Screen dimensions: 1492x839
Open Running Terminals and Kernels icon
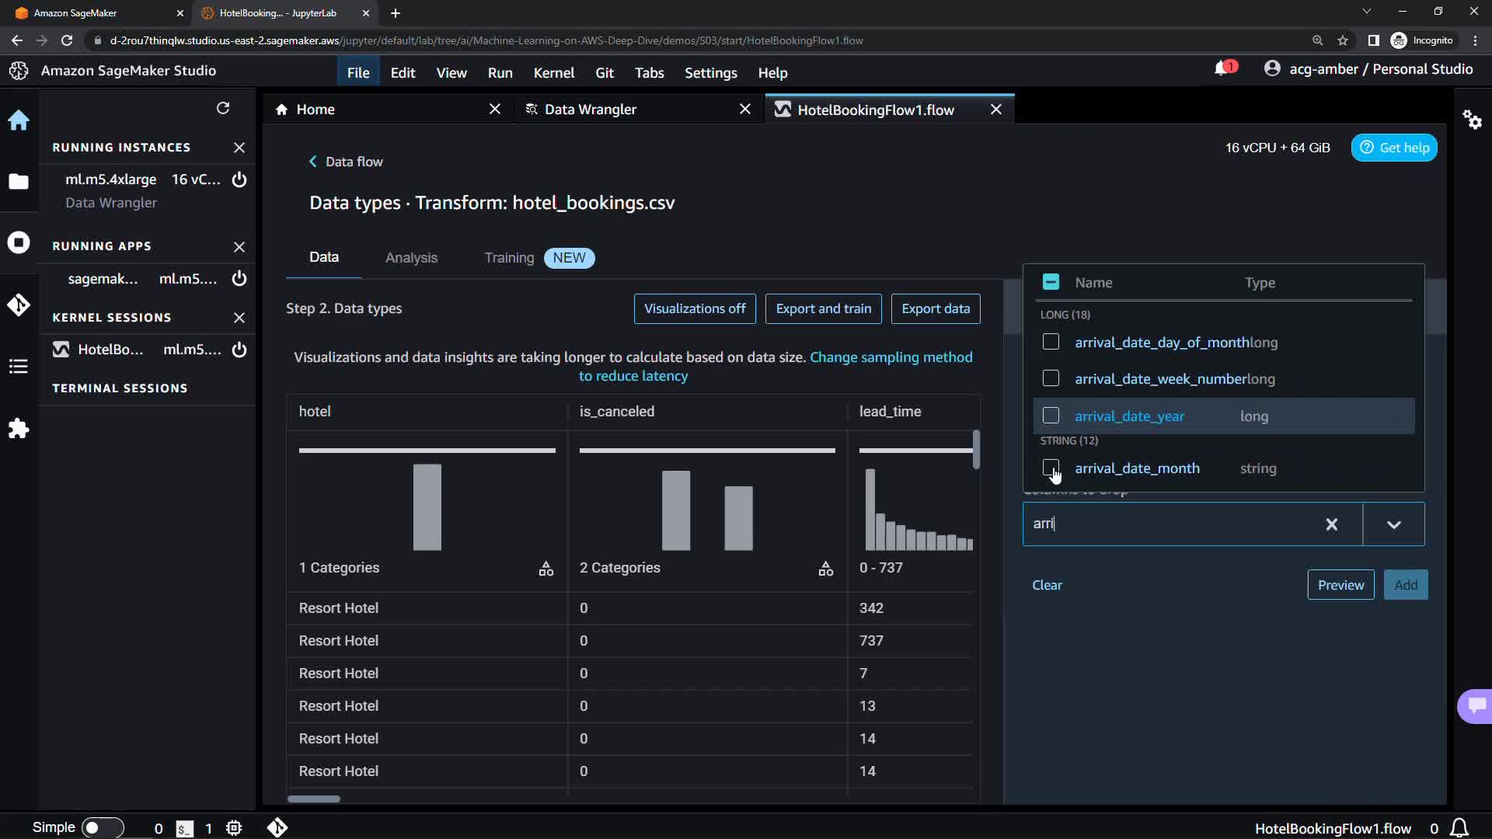(19, 242)
